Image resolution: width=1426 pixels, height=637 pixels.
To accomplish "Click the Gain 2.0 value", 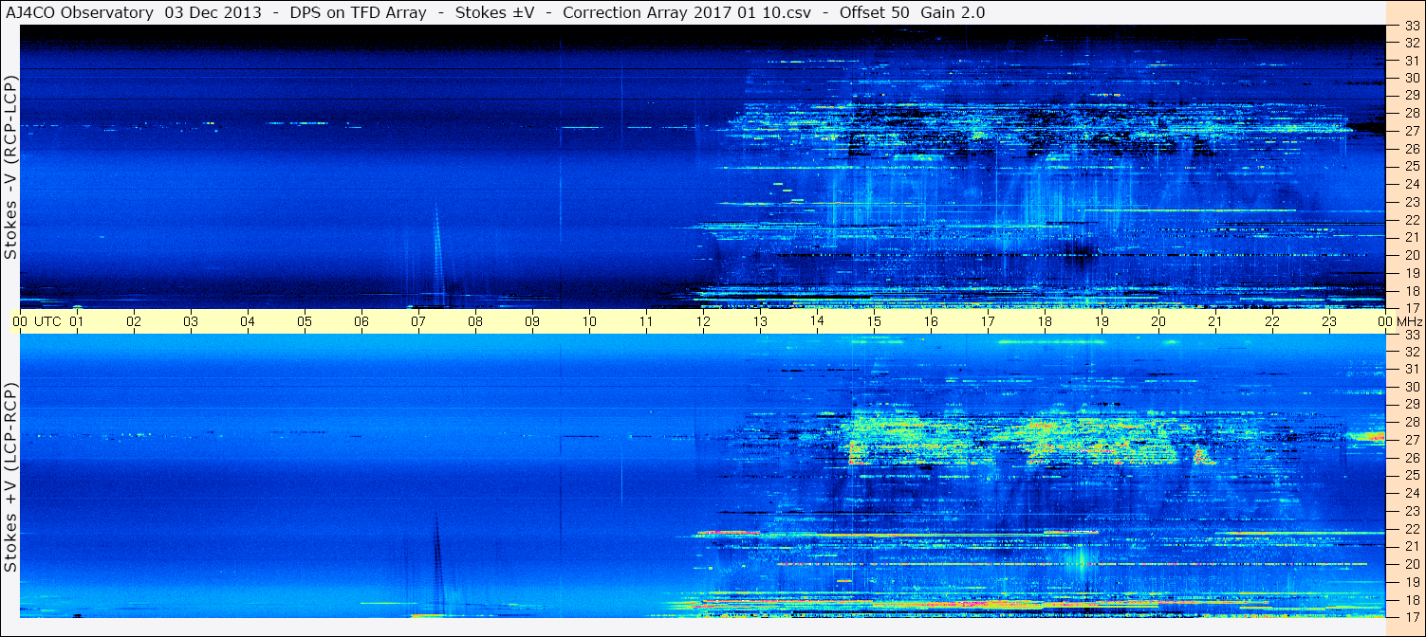I will coord(953,12).
